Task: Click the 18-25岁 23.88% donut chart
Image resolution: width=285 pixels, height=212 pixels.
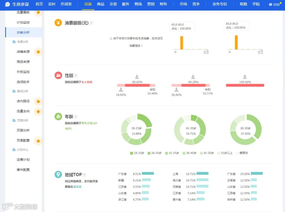Action: pos(136,129)
